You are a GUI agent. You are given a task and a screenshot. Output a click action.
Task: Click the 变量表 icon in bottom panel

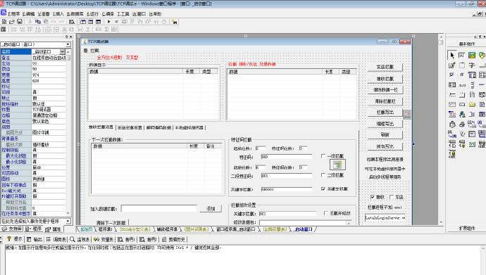tap(96, 239)
